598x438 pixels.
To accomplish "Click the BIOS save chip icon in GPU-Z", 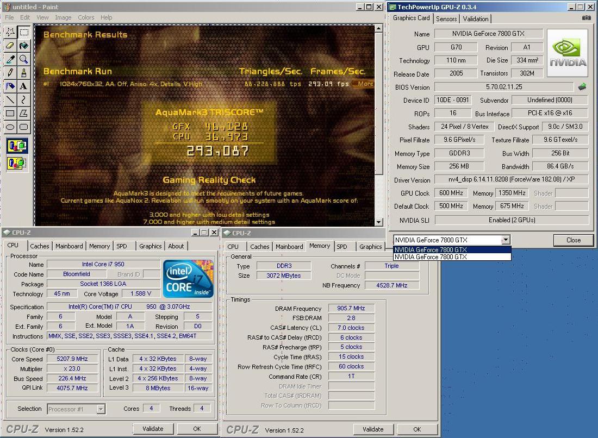I will pos(582,87).
